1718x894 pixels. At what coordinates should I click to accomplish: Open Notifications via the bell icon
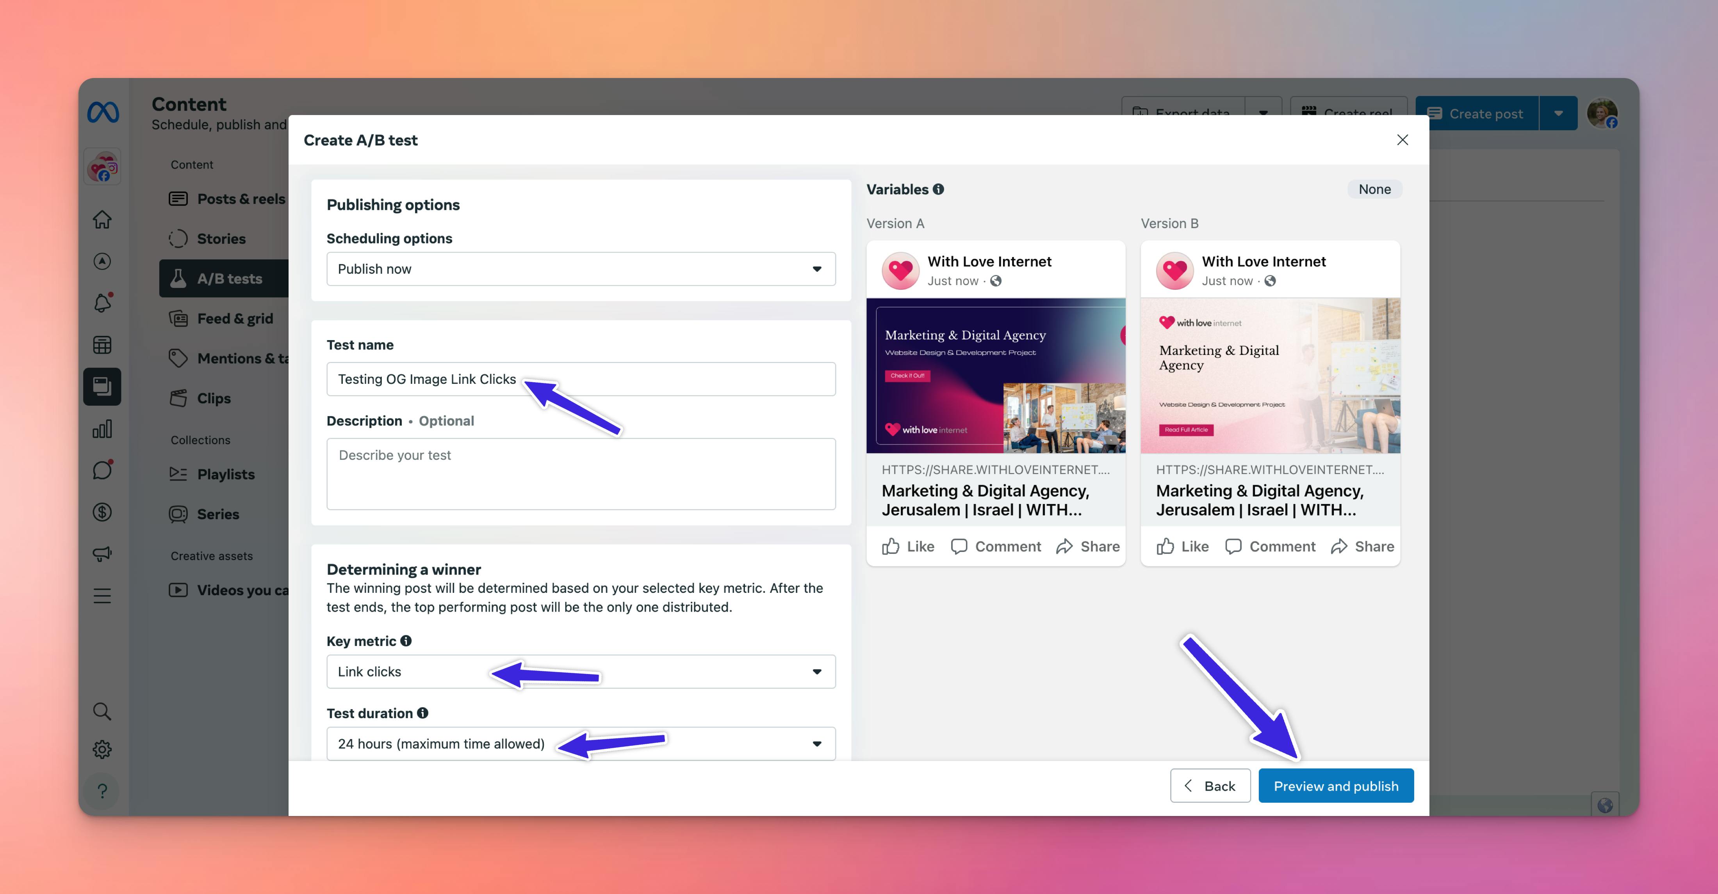click(102, 303)
